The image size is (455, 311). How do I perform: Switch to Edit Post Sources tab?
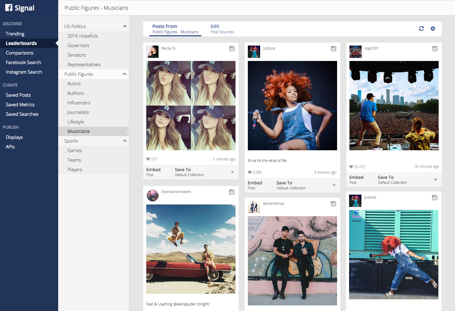point(222,29)
